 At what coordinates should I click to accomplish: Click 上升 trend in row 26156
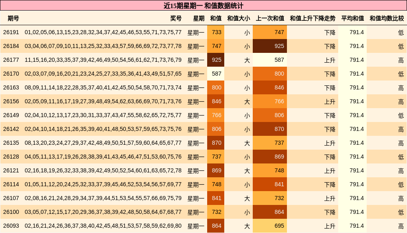330,101
